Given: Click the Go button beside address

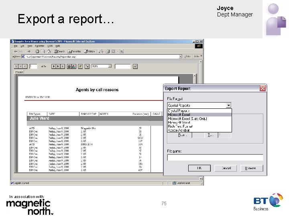Looking at the screenshot, I should pyautogui.click(x=187, y=56).
